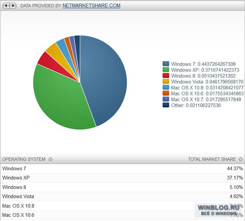Click the gear icon beside OPERATING SYSTEM
The image size is (245, 221).
click(50, 159)
